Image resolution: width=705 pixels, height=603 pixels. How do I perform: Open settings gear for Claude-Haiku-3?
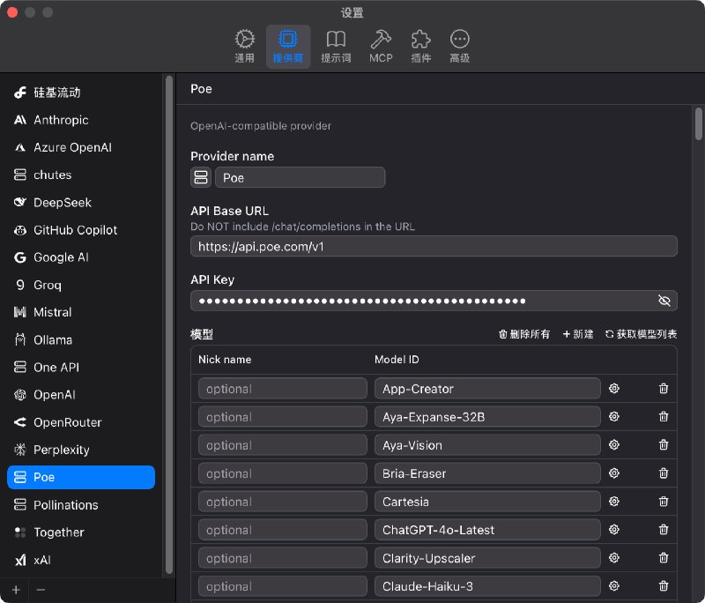(614, 586)
